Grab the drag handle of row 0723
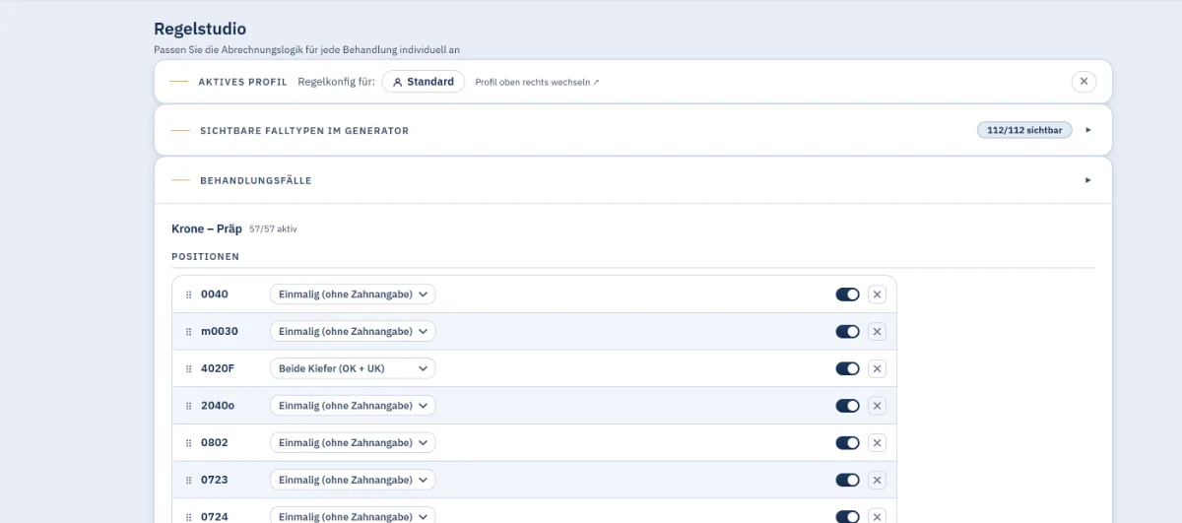 (x=189, y=481)
